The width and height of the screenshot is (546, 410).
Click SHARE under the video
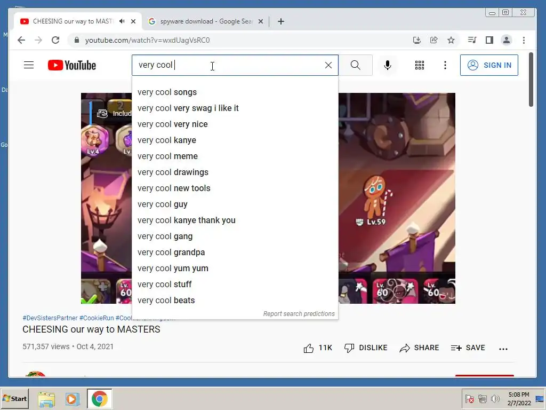[419, 348]
